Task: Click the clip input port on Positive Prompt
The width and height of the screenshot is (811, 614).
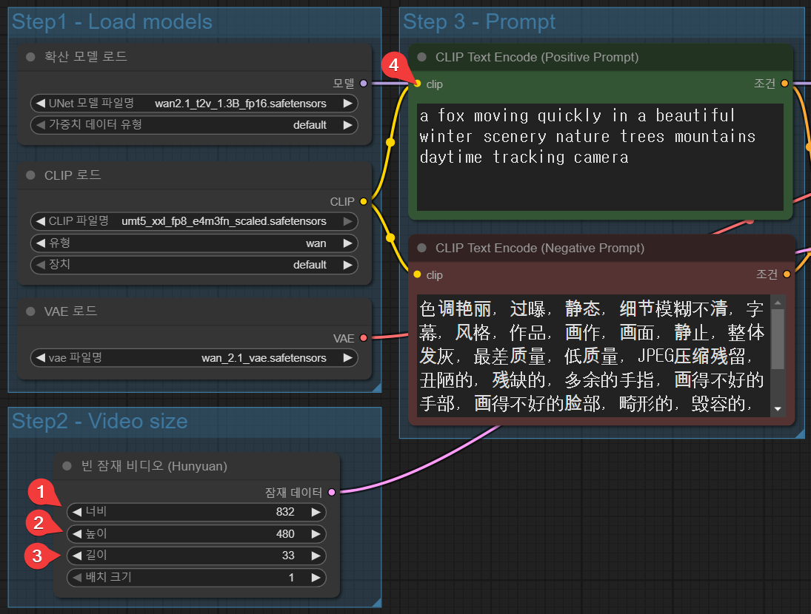Action: pos(418,84)
